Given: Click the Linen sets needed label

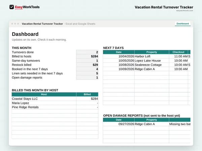Looking at the screenshot, I should 37,73.
